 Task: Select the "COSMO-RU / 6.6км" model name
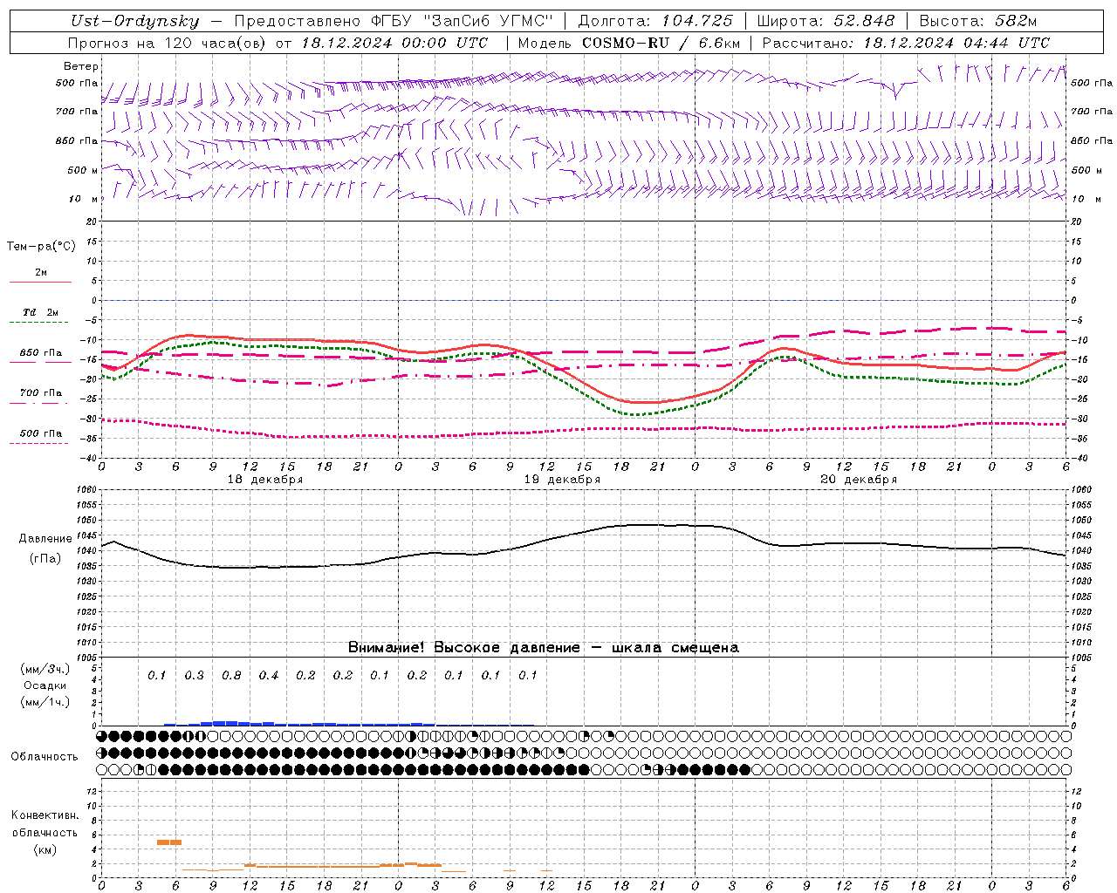[x=661, y=43]
